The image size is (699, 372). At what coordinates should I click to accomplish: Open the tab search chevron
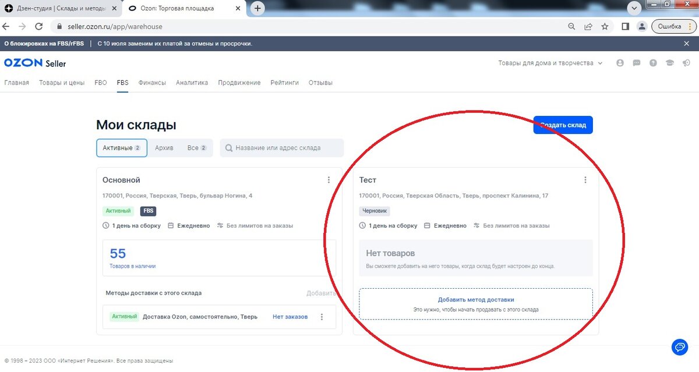pyautogui.click(x=635, y=8)
